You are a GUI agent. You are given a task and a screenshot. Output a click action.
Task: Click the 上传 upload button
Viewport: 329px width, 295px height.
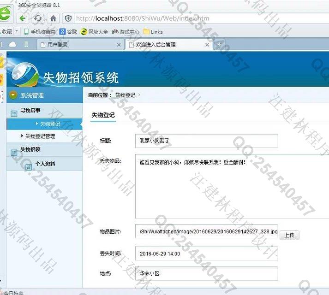[289, 235]
